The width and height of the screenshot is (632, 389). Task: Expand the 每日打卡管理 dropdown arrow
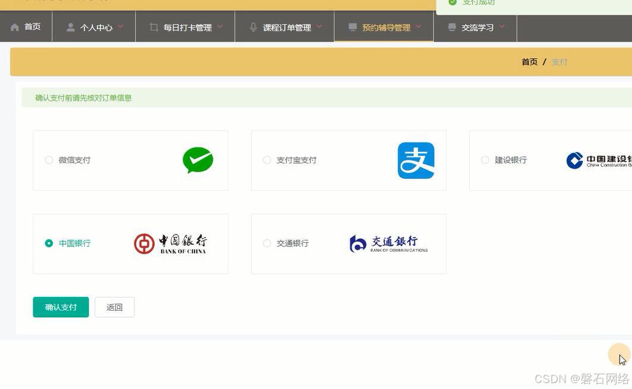pos(220,27)
